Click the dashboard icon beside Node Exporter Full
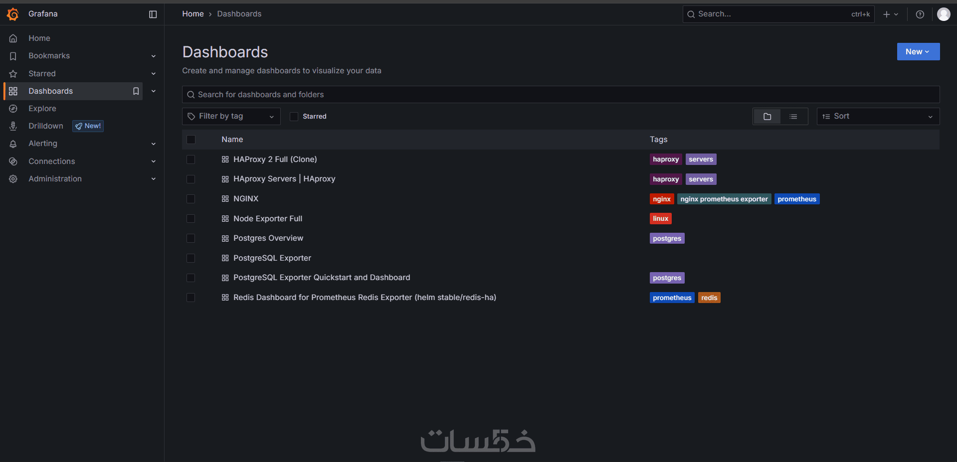The width and height of the screenshot is (957, 462). pos(225,219)
